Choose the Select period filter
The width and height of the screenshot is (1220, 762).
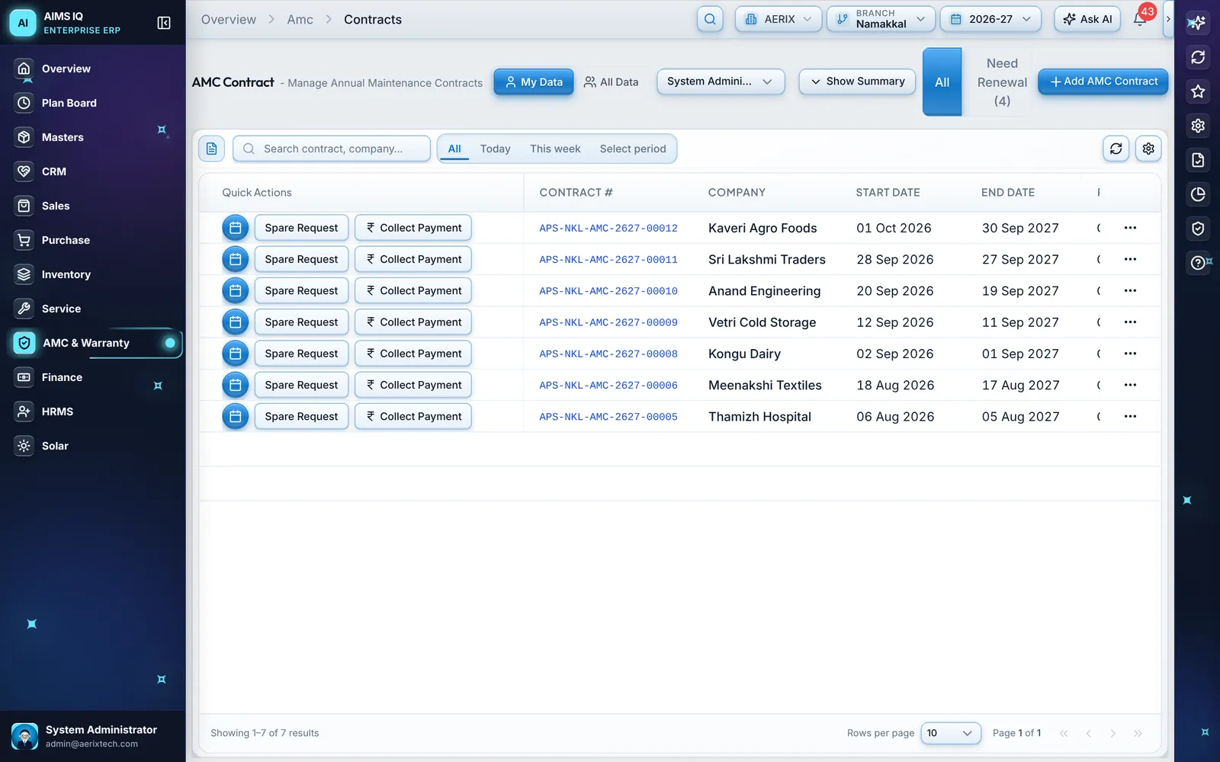pos(633,149)
